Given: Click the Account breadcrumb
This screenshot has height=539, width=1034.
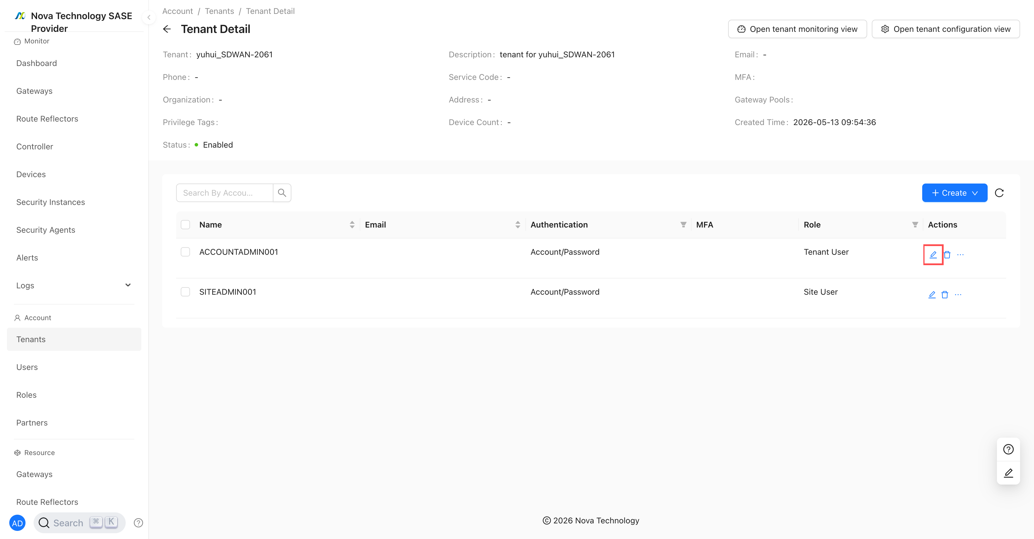Looking at the screenshot, I should [178, 11].
